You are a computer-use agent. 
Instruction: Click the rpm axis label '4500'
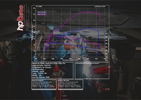[96, 59]
